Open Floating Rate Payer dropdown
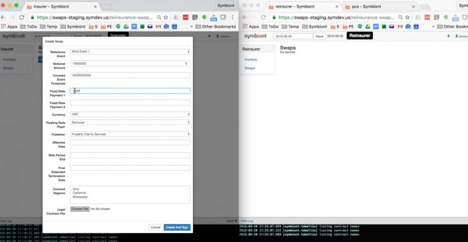 click(130, 122)
